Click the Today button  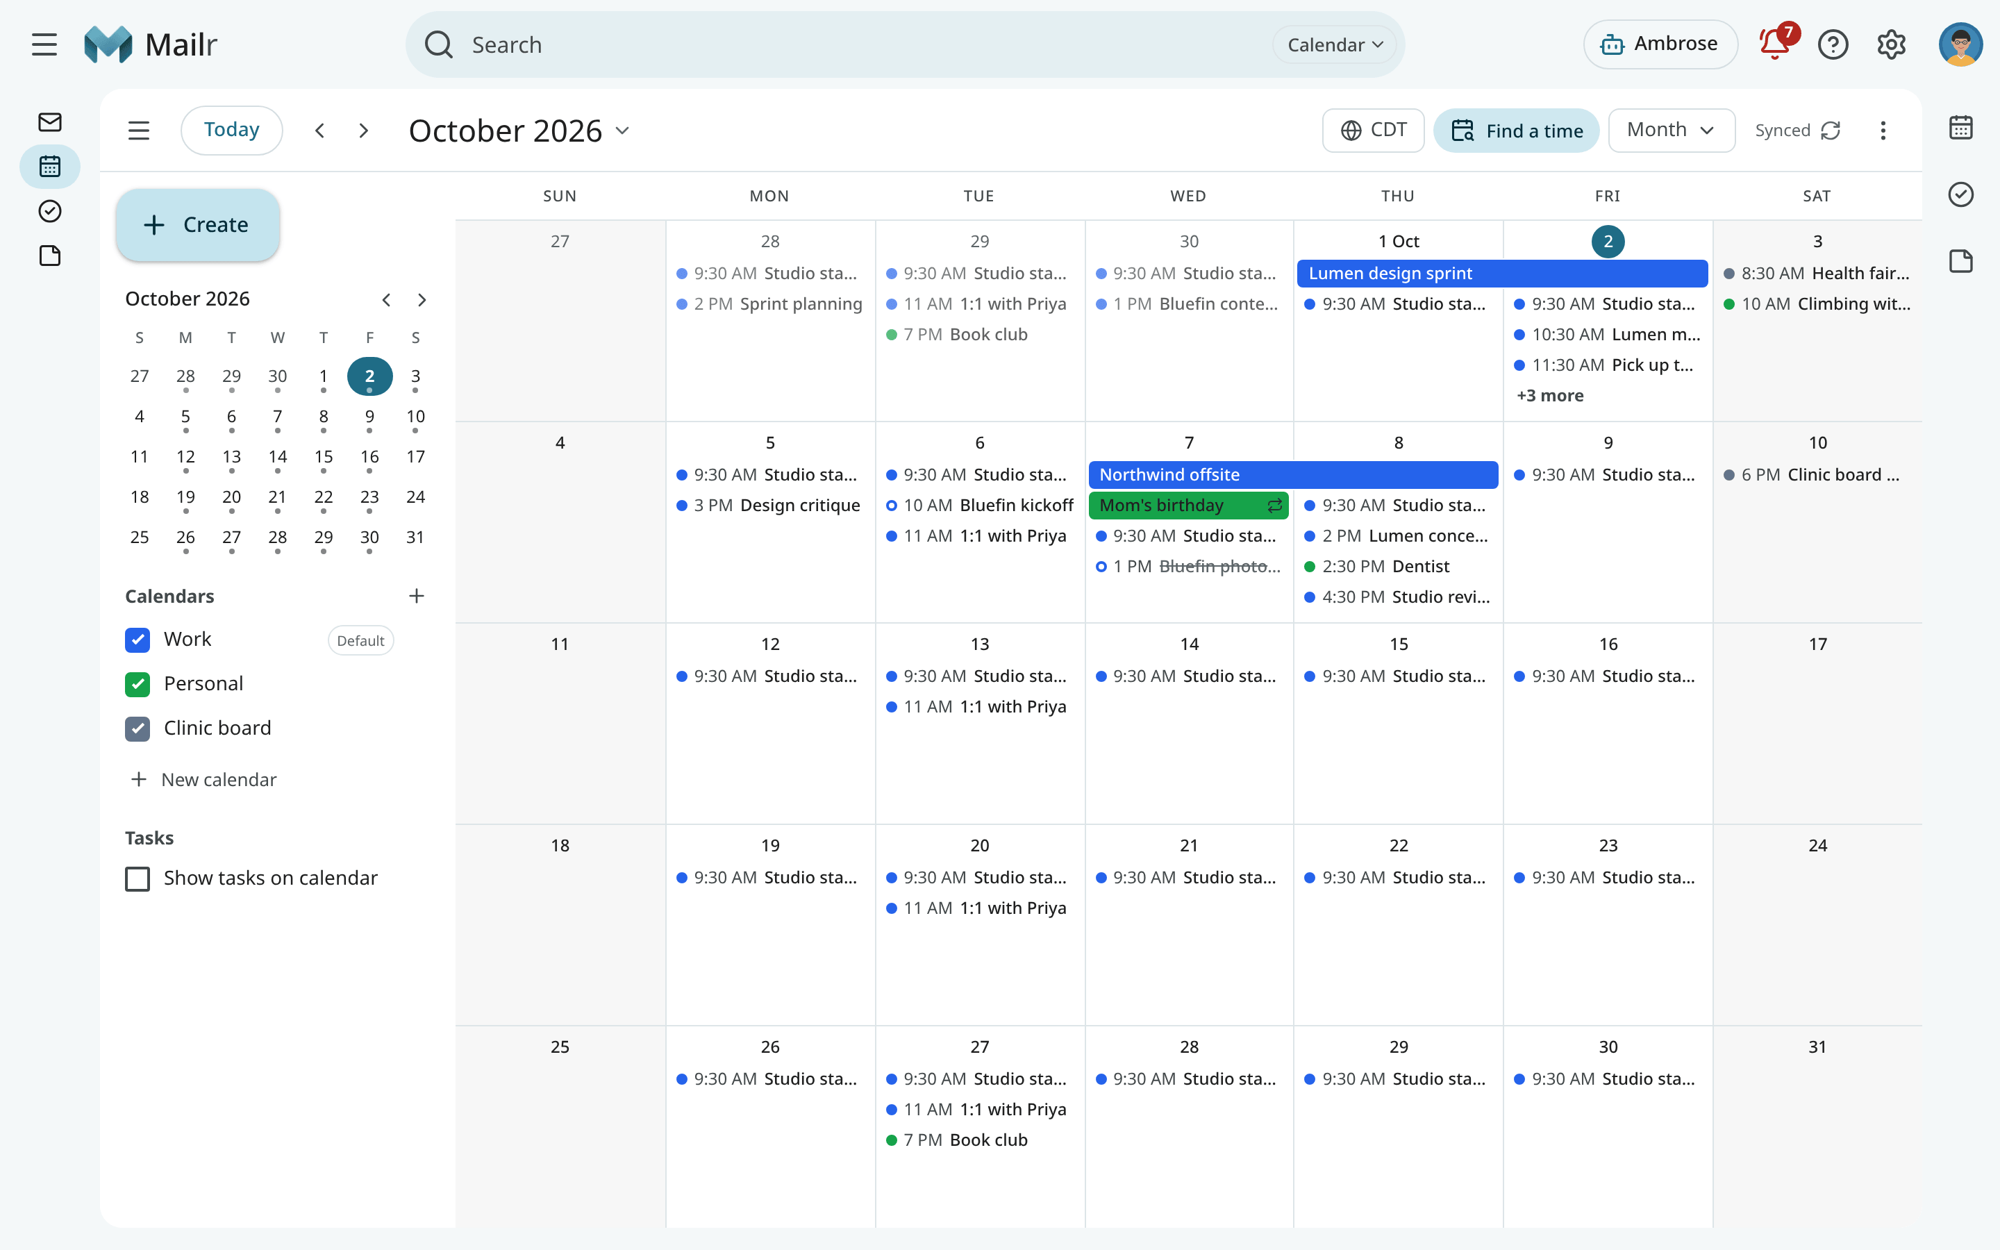point(231,131)
